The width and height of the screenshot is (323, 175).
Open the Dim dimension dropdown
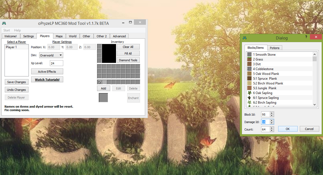tap(51, 55)
